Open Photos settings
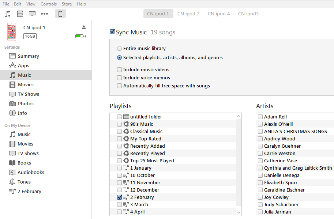Screen dimensions: 334x219 click(46, 103)
